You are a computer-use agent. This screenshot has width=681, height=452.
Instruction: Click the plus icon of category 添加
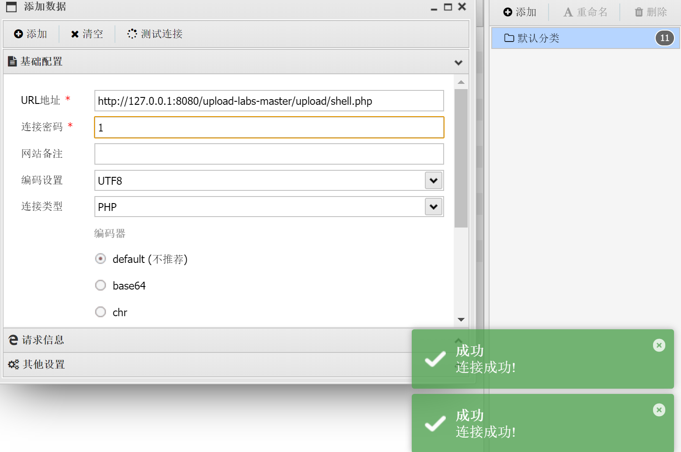click(507, 12)
